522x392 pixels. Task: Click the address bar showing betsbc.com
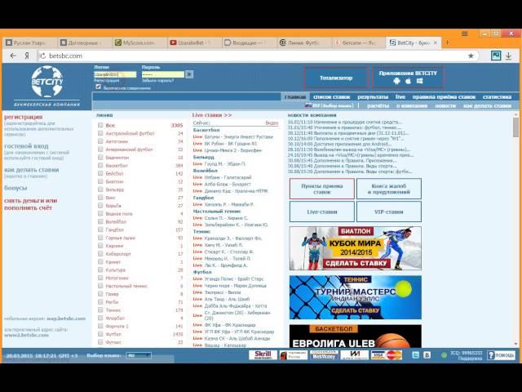[253, 56]
